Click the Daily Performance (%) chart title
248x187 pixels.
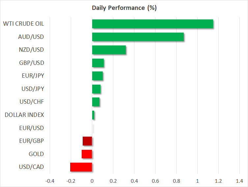point(124,8)
